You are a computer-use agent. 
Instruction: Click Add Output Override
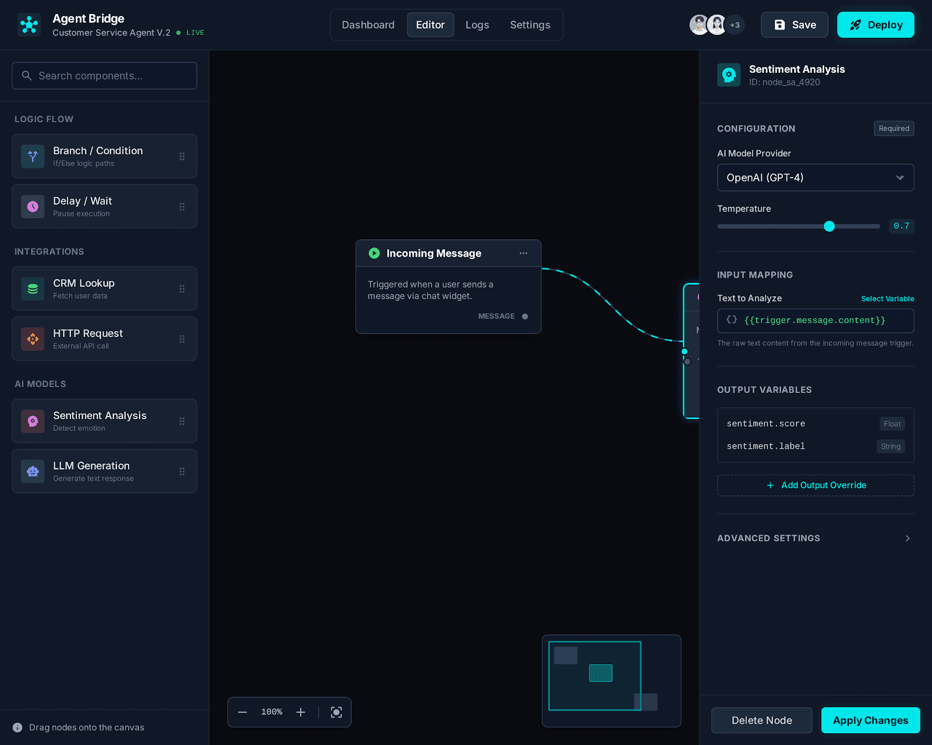[815, 485]
